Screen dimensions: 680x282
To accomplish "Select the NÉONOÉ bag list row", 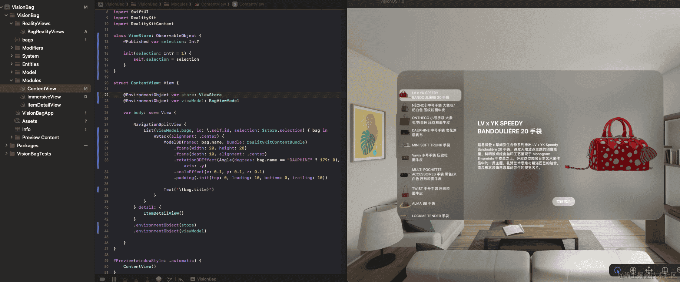I will click(430, 108).
